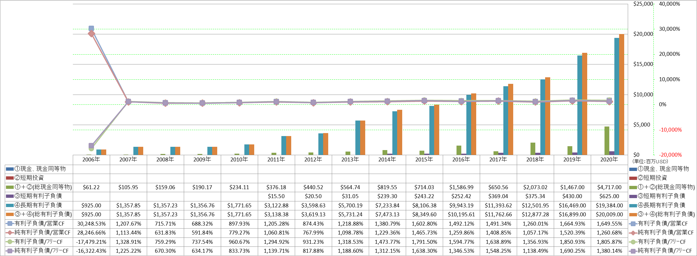Select the 2006年 column header
Viewport: 697px width, 256px height.
(x=91, y=160)
